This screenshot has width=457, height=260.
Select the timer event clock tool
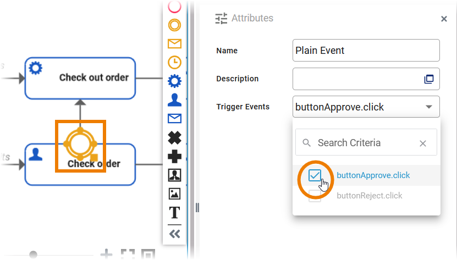[174, 62]
